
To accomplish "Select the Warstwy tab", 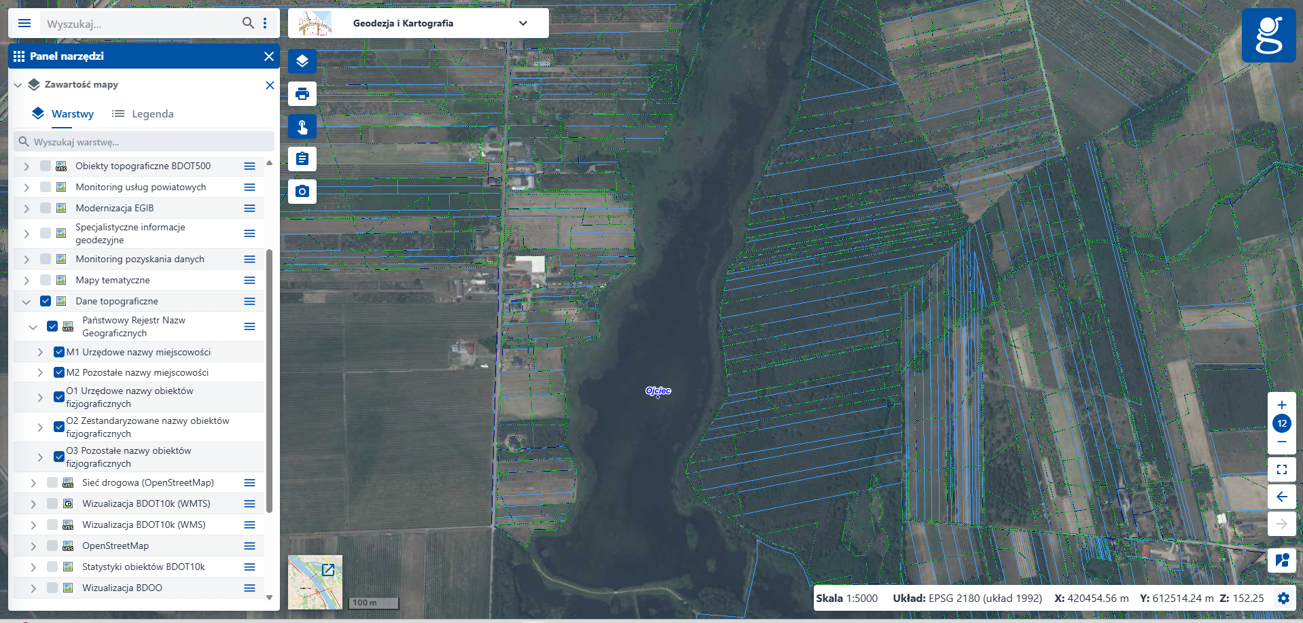I will pos(64,114).
